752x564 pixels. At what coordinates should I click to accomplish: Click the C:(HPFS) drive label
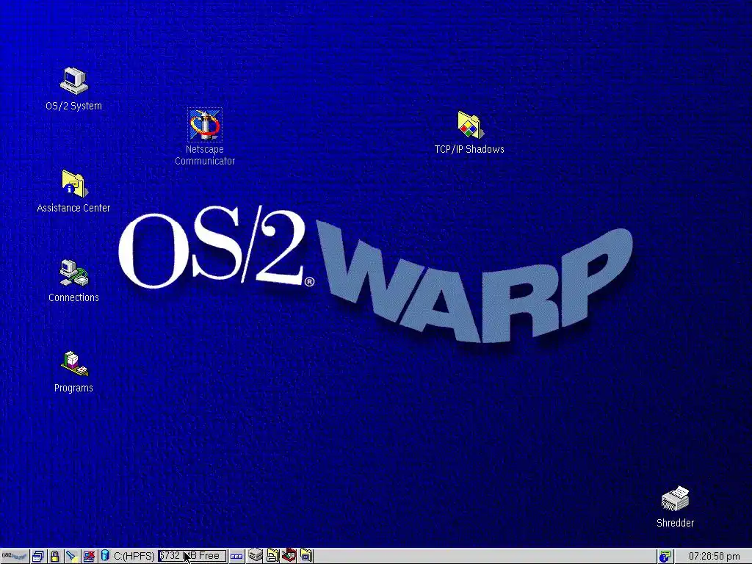134,557
